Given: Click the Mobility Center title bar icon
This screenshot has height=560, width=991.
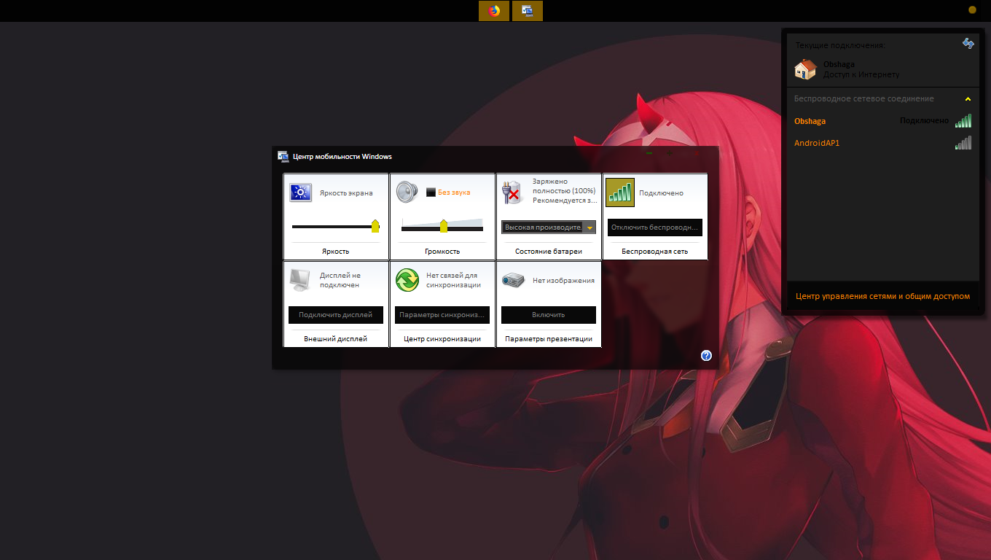Looking at the screenshot, I should [x=283, y=156].
